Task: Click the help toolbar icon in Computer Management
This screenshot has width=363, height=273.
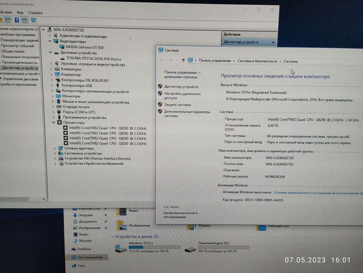Action: [x=17, y=20]
